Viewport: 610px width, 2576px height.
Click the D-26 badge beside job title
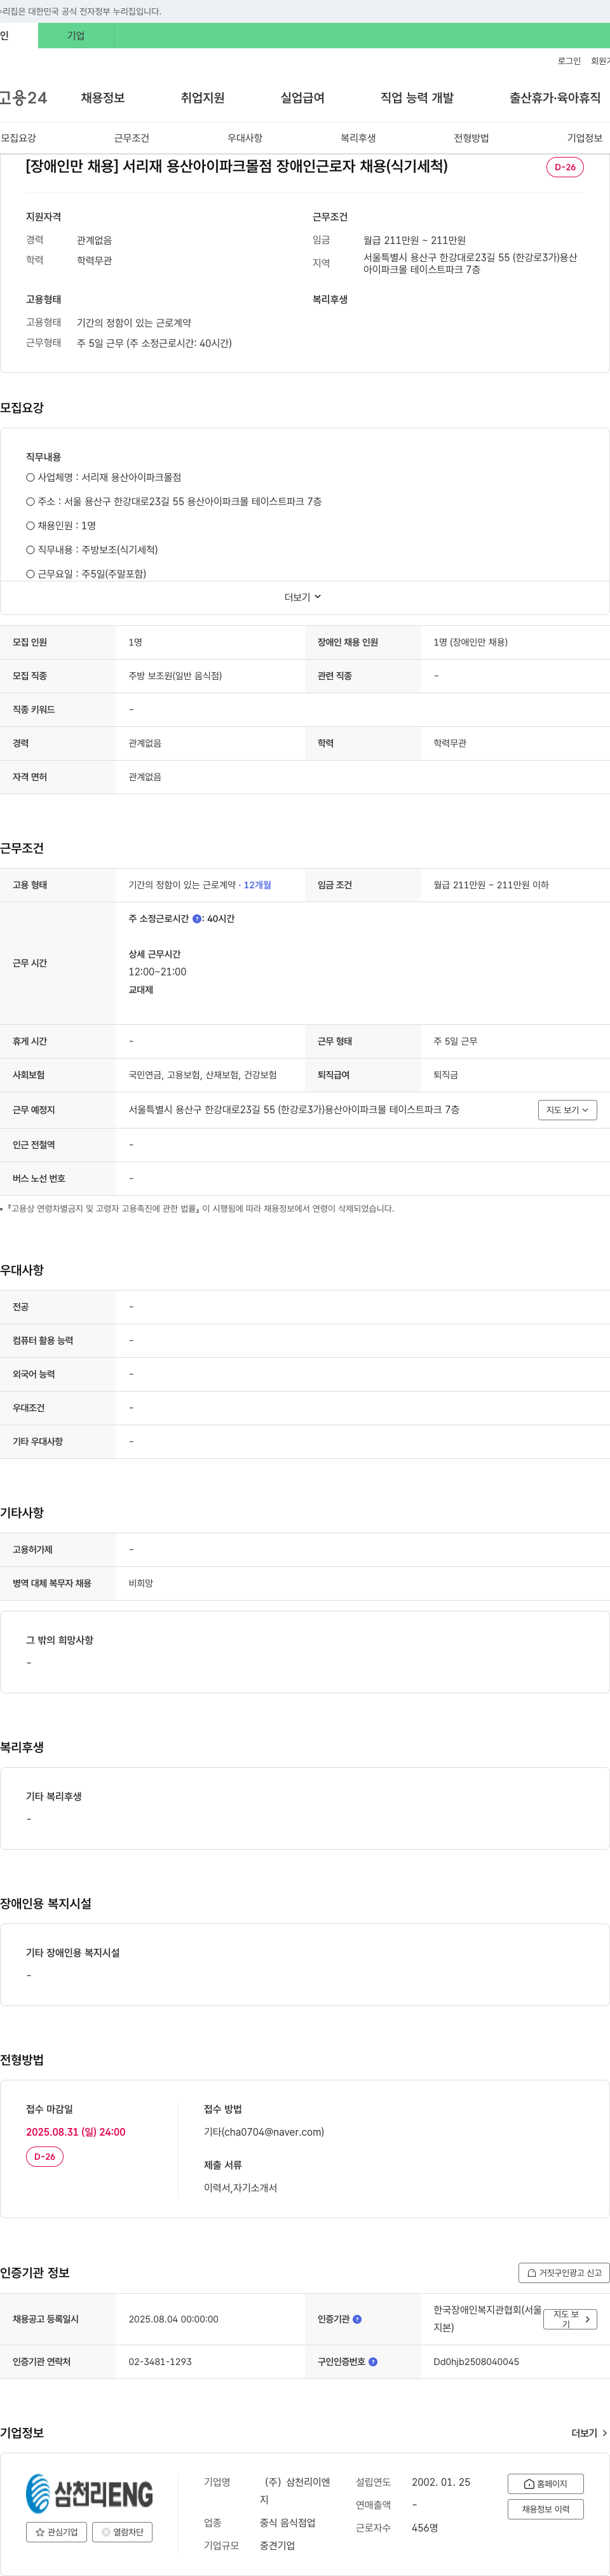coord(565,167)
